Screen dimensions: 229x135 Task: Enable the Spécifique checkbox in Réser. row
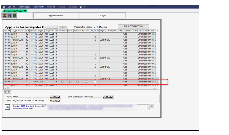86,82
